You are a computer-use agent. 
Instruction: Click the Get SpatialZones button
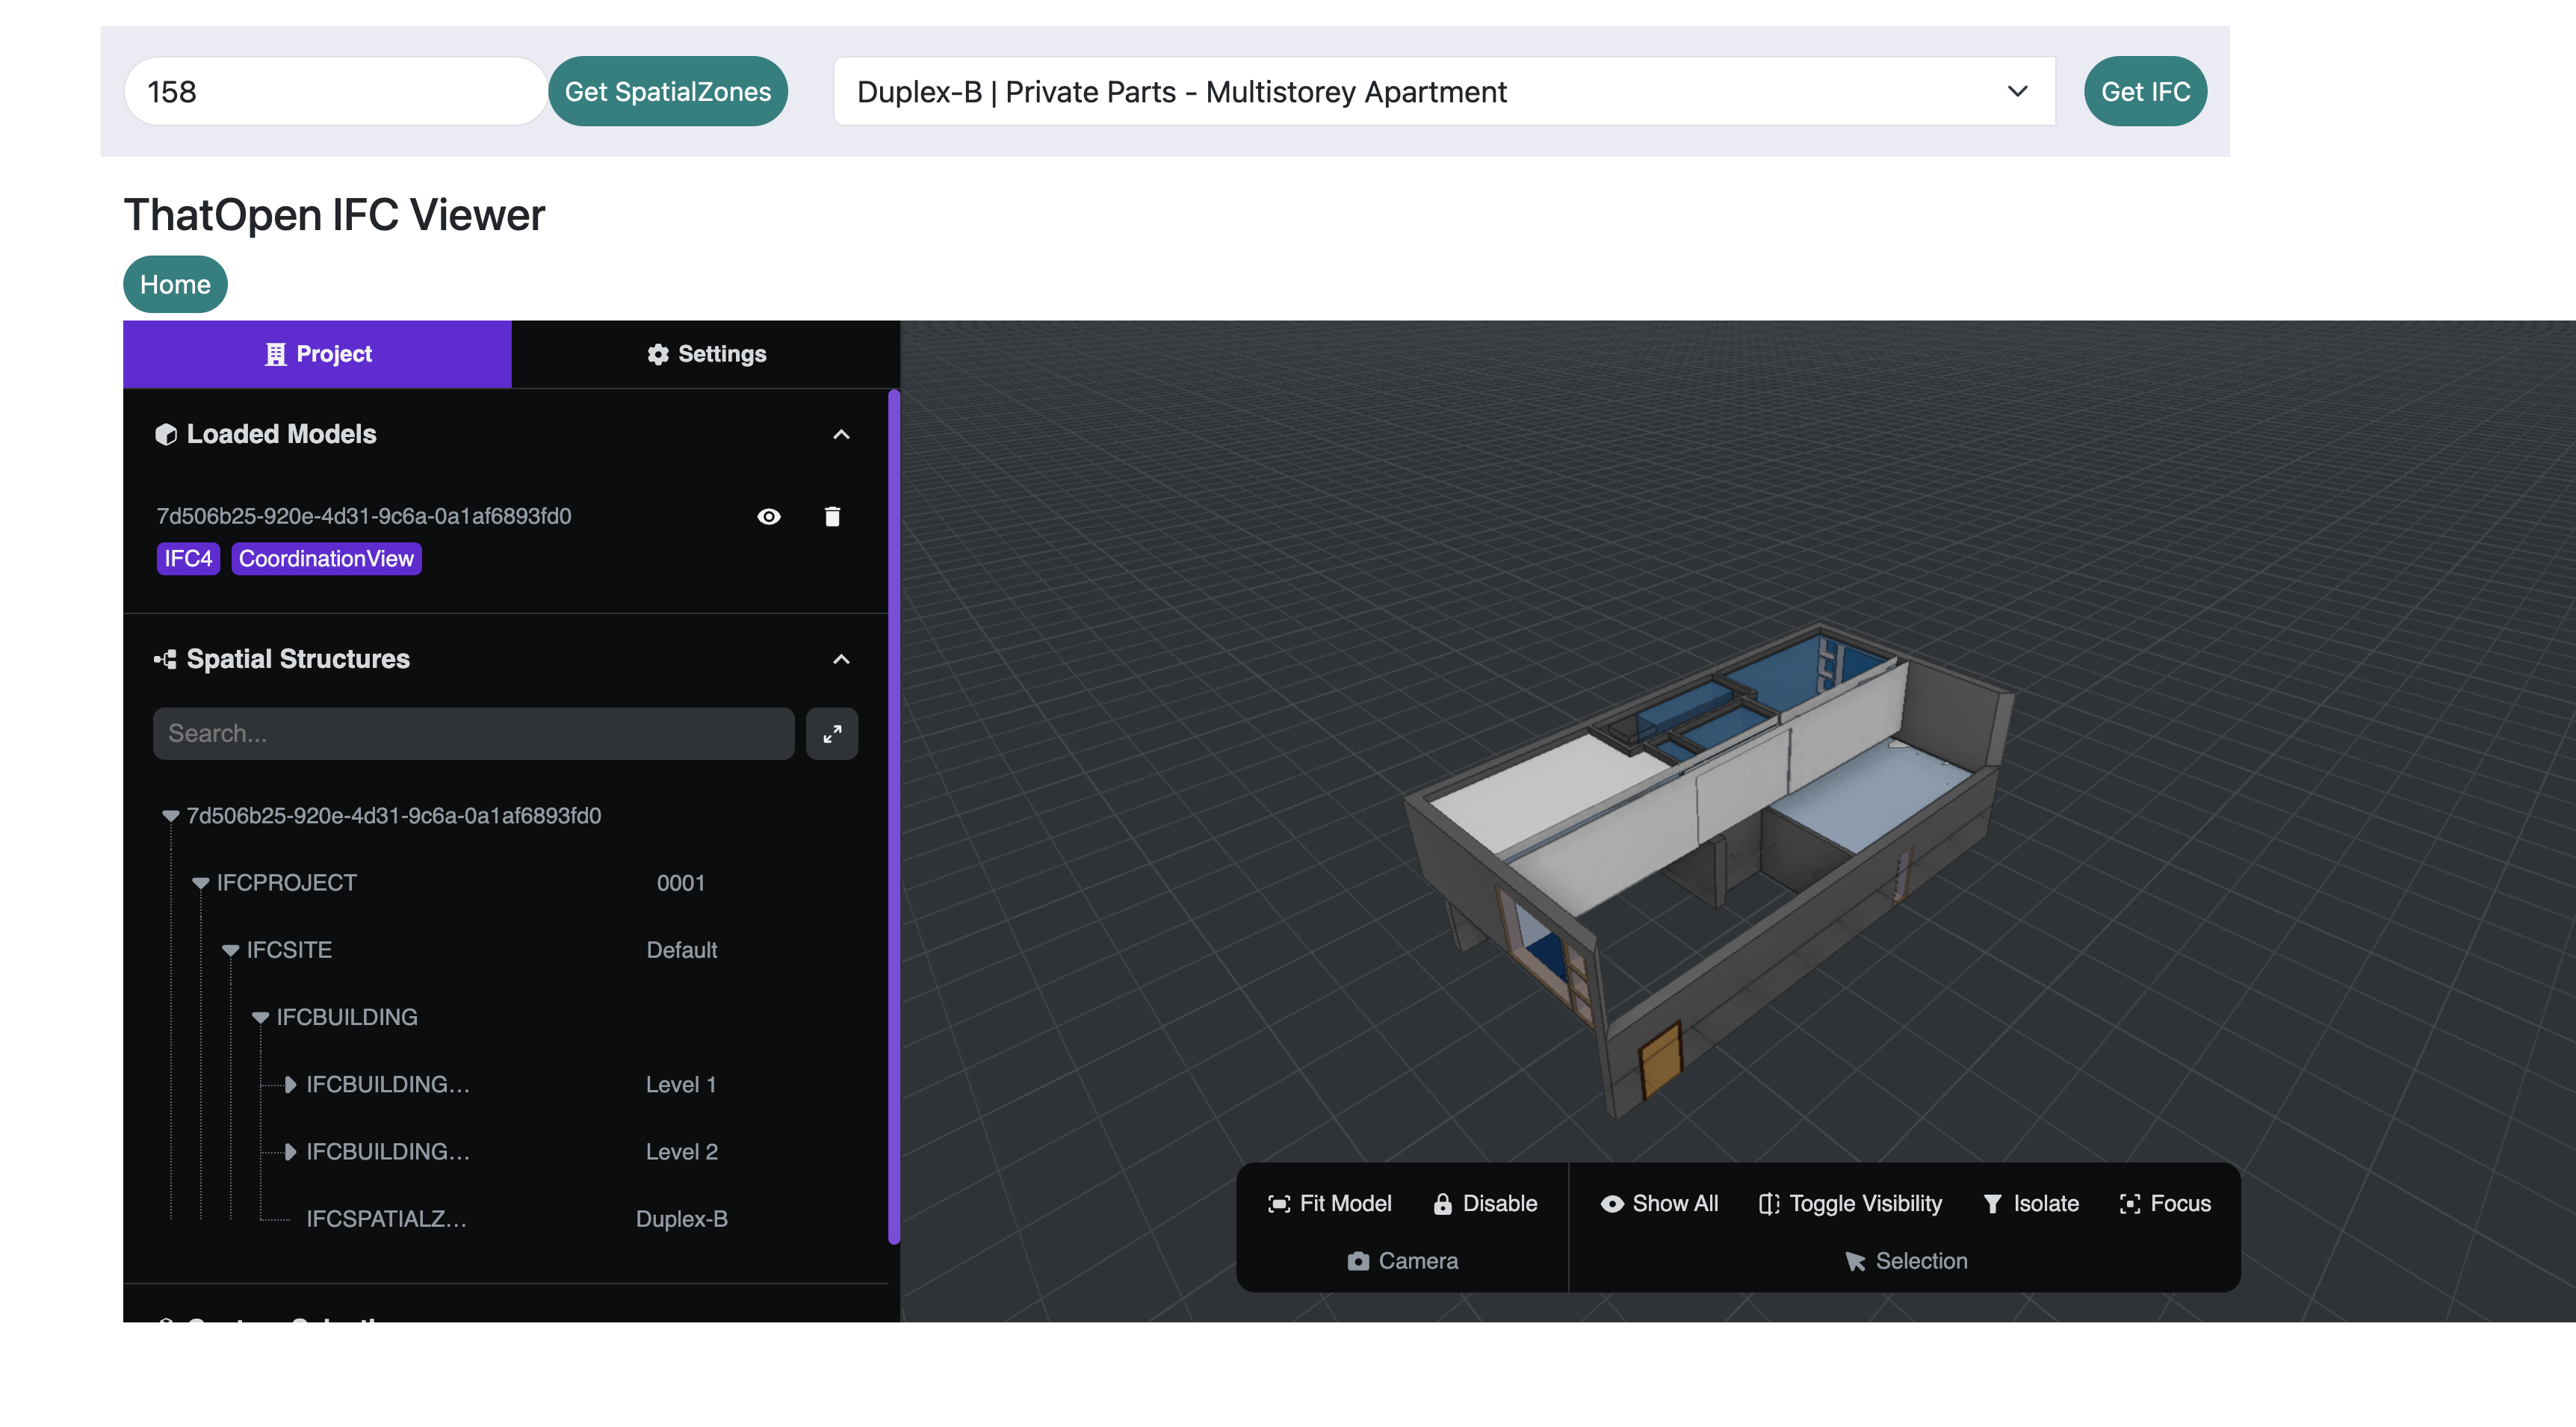click(x=667, y=91)
